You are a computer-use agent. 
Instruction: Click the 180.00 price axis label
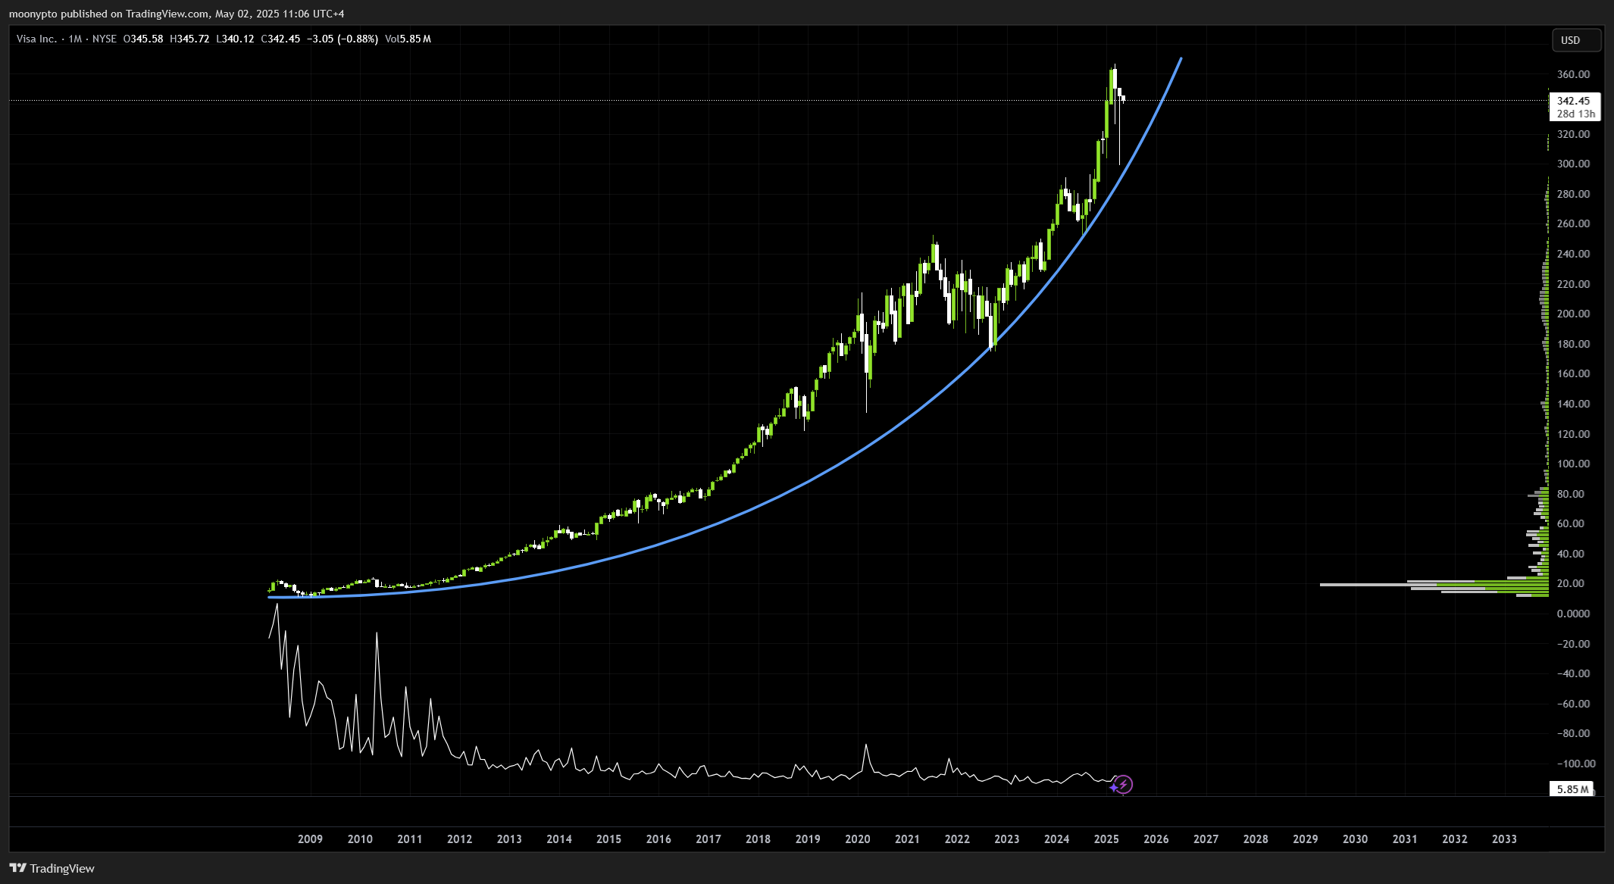click(1573, 344)
